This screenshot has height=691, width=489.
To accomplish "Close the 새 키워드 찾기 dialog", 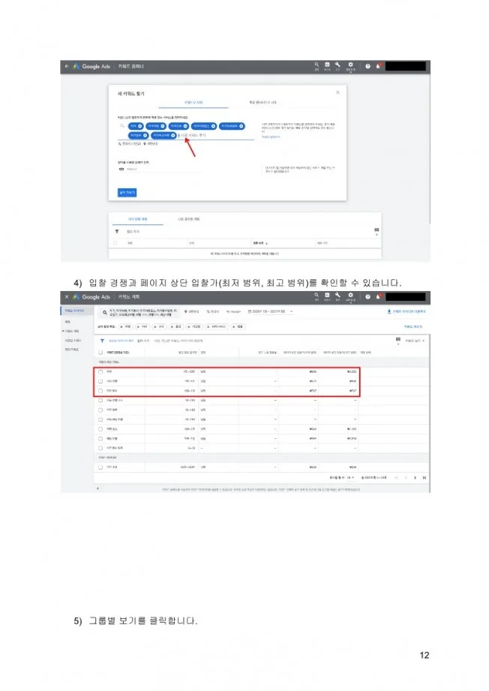I will coord(338,92).
